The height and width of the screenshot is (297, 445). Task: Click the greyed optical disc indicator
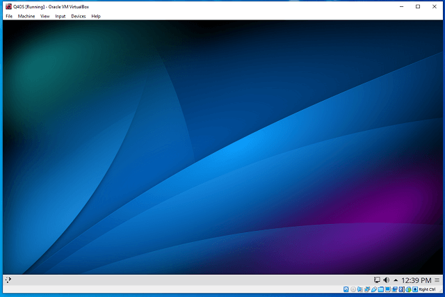(x=353, y=289)
